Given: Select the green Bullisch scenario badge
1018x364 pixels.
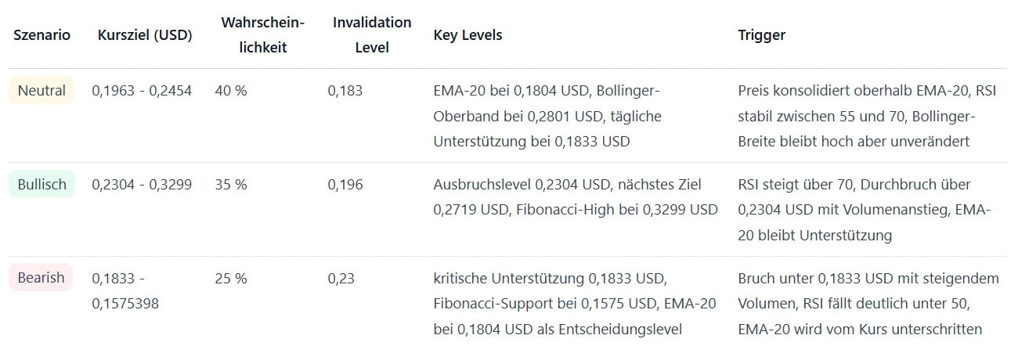Looking at the screenshot, I should point(42,185).
